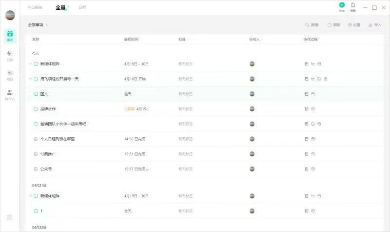Click the collaborator avatar in the 品牌合作 row
390x232 pixels.
(252, 108)
